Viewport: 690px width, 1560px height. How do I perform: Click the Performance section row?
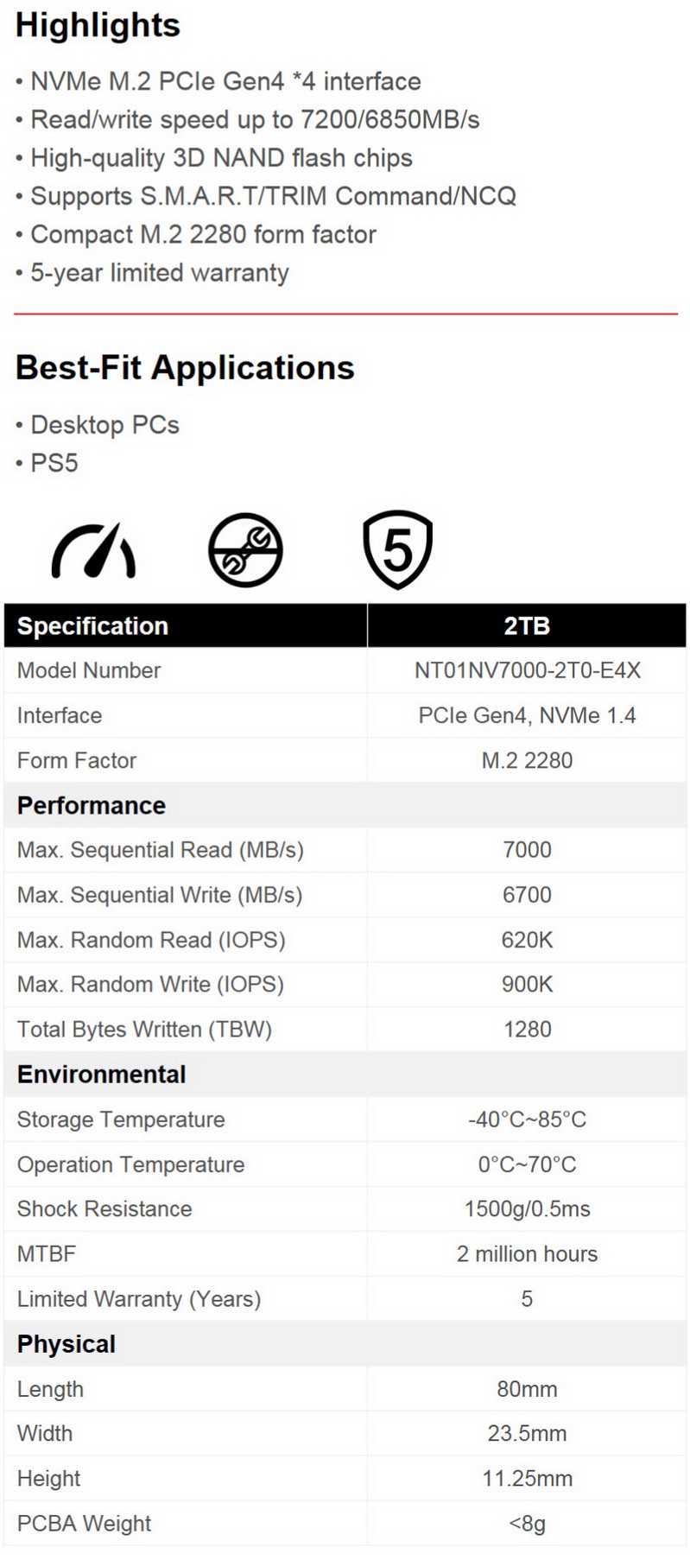coord(345,805)
